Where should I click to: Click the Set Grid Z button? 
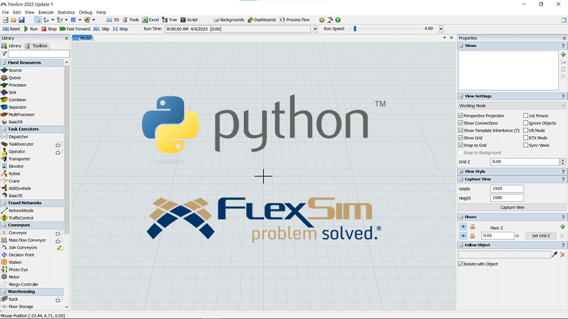(x=541, y=236)
